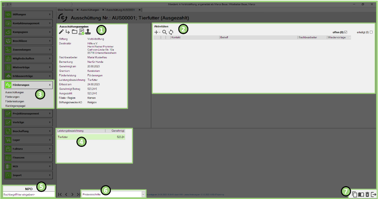378x199 pixels.
Task: Open the Prozessschritte dropdown
Action: tap(143, 194)
